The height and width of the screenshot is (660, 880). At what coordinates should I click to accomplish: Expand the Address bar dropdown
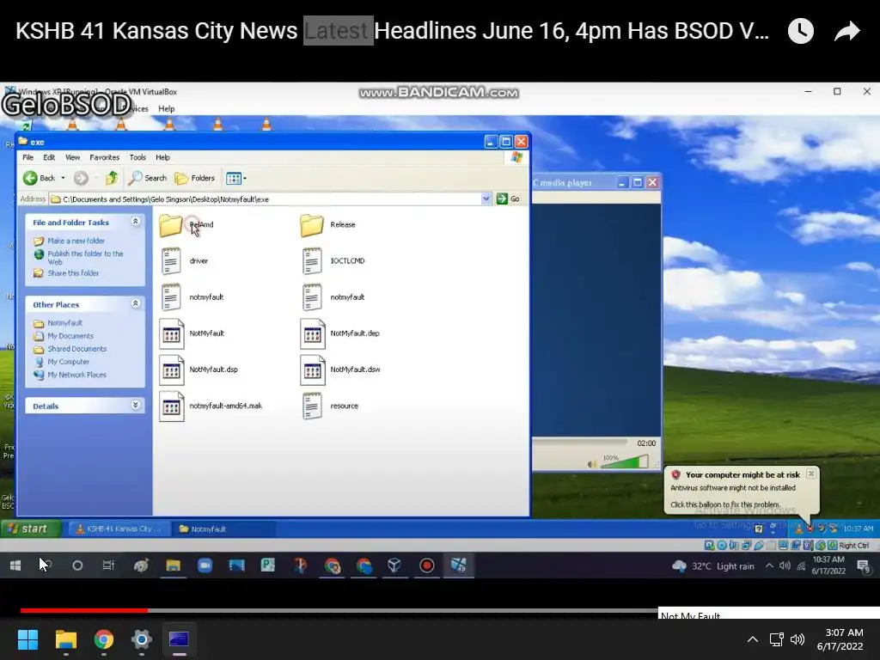pos(486,199)
